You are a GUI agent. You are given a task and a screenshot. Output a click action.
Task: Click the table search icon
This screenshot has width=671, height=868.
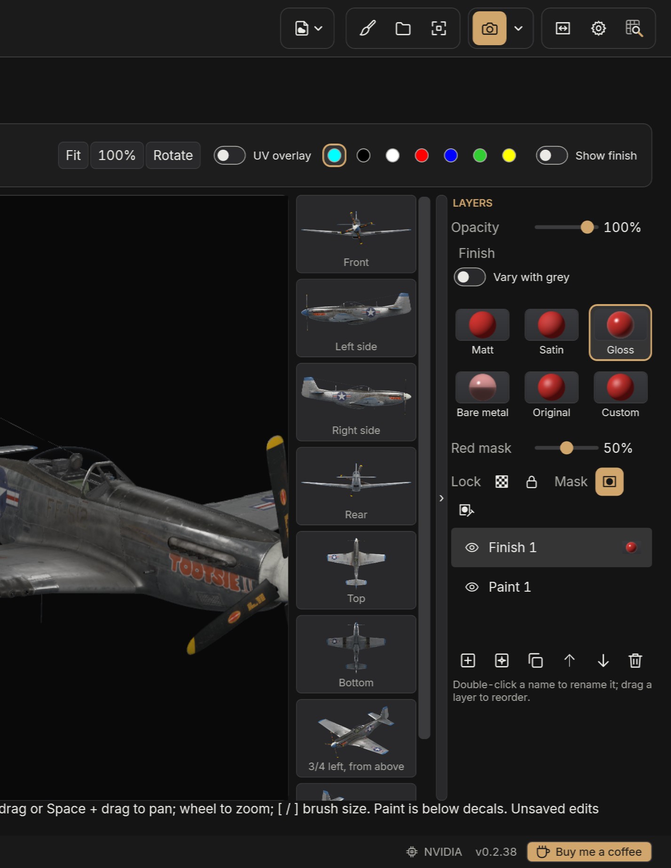[x=634, y=28]
